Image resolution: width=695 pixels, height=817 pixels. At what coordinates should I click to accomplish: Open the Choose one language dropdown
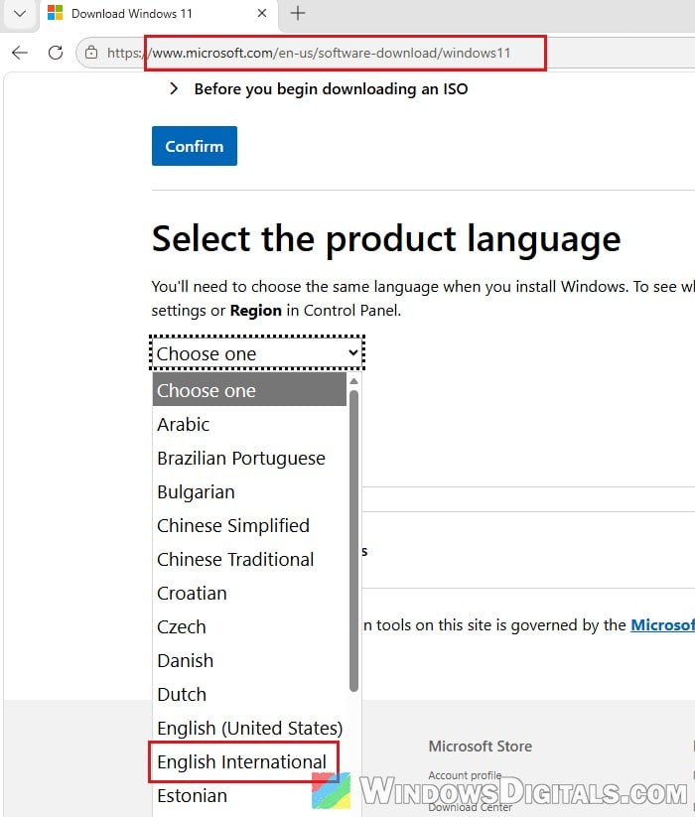[x=257, y=353]
